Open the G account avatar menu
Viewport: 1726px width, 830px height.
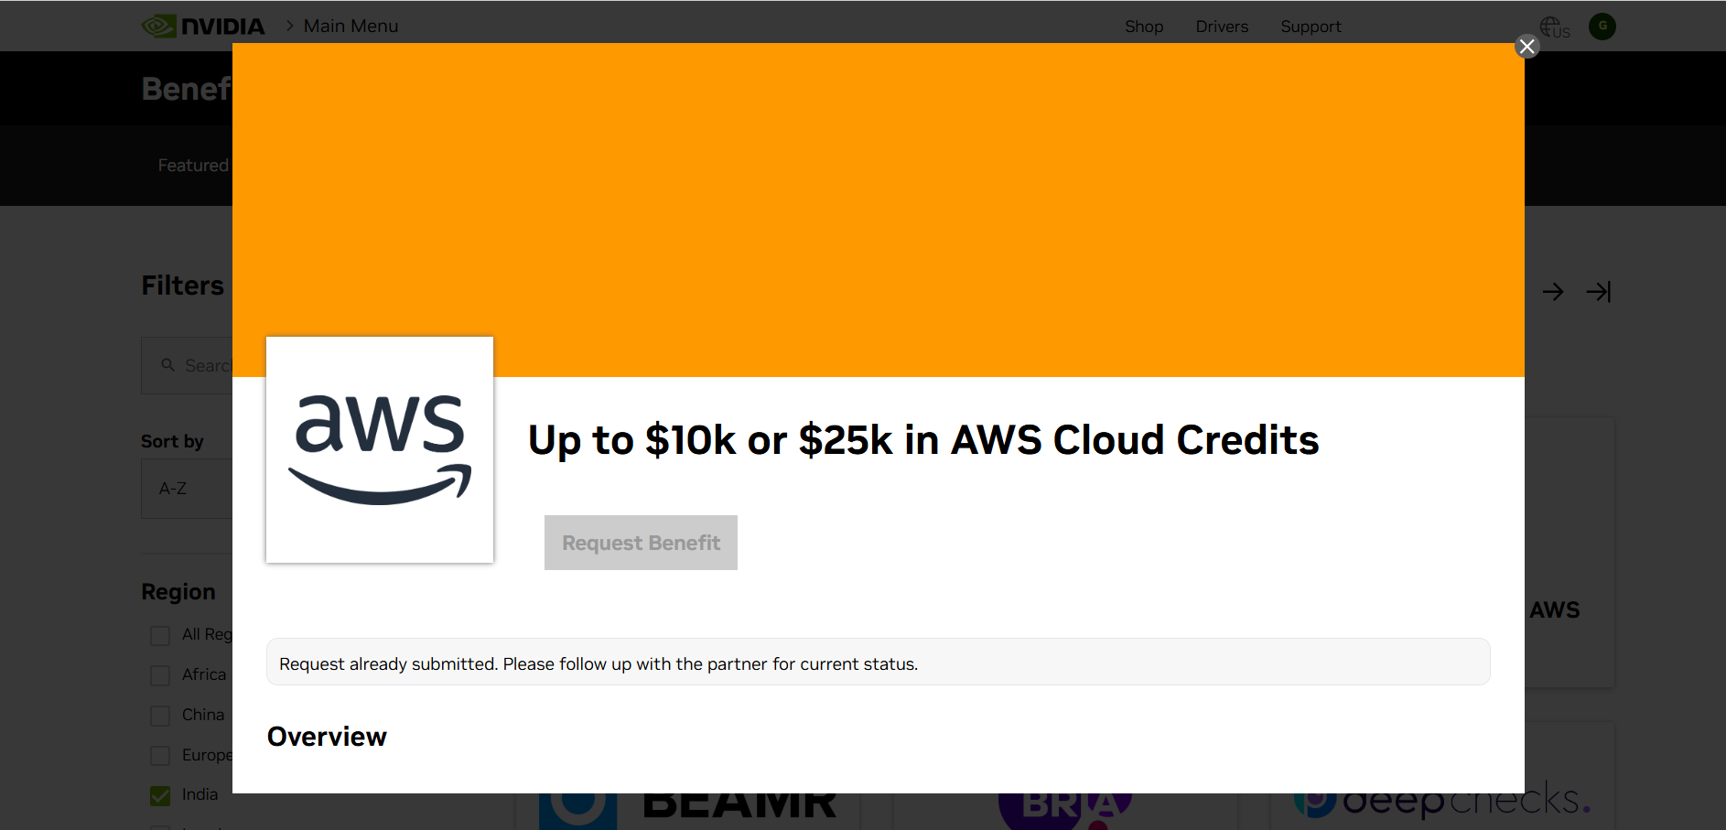[1602, 26]
